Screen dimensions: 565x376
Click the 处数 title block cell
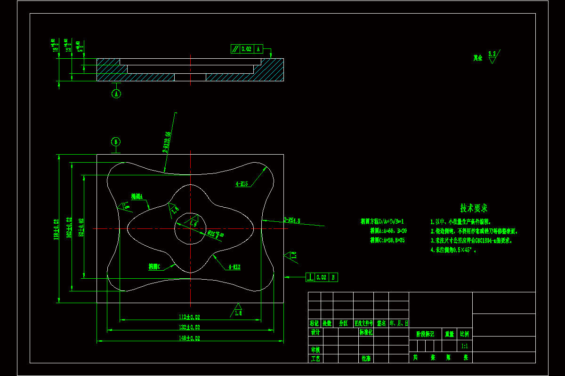point(327,323)
